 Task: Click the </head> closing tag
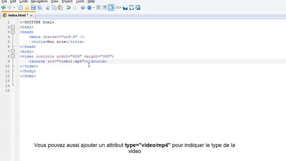click(28, 47)
